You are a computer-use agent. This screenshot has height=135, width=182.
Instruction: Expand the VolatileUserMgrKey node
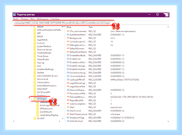tap(34, 115)
